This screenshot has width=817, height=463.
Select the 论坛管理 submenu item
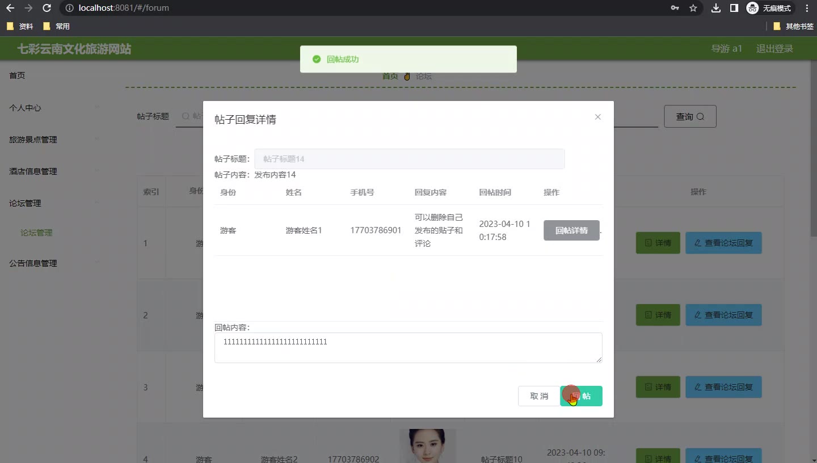coord(36,233)
